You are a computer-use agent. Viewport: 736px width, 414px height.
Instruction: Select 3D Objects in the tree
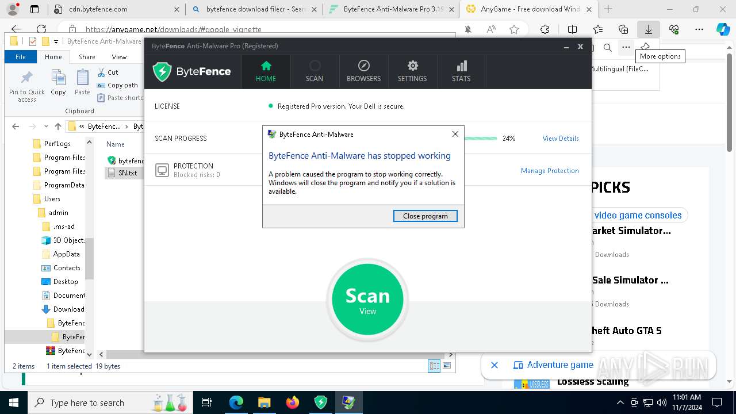[63, 240]
